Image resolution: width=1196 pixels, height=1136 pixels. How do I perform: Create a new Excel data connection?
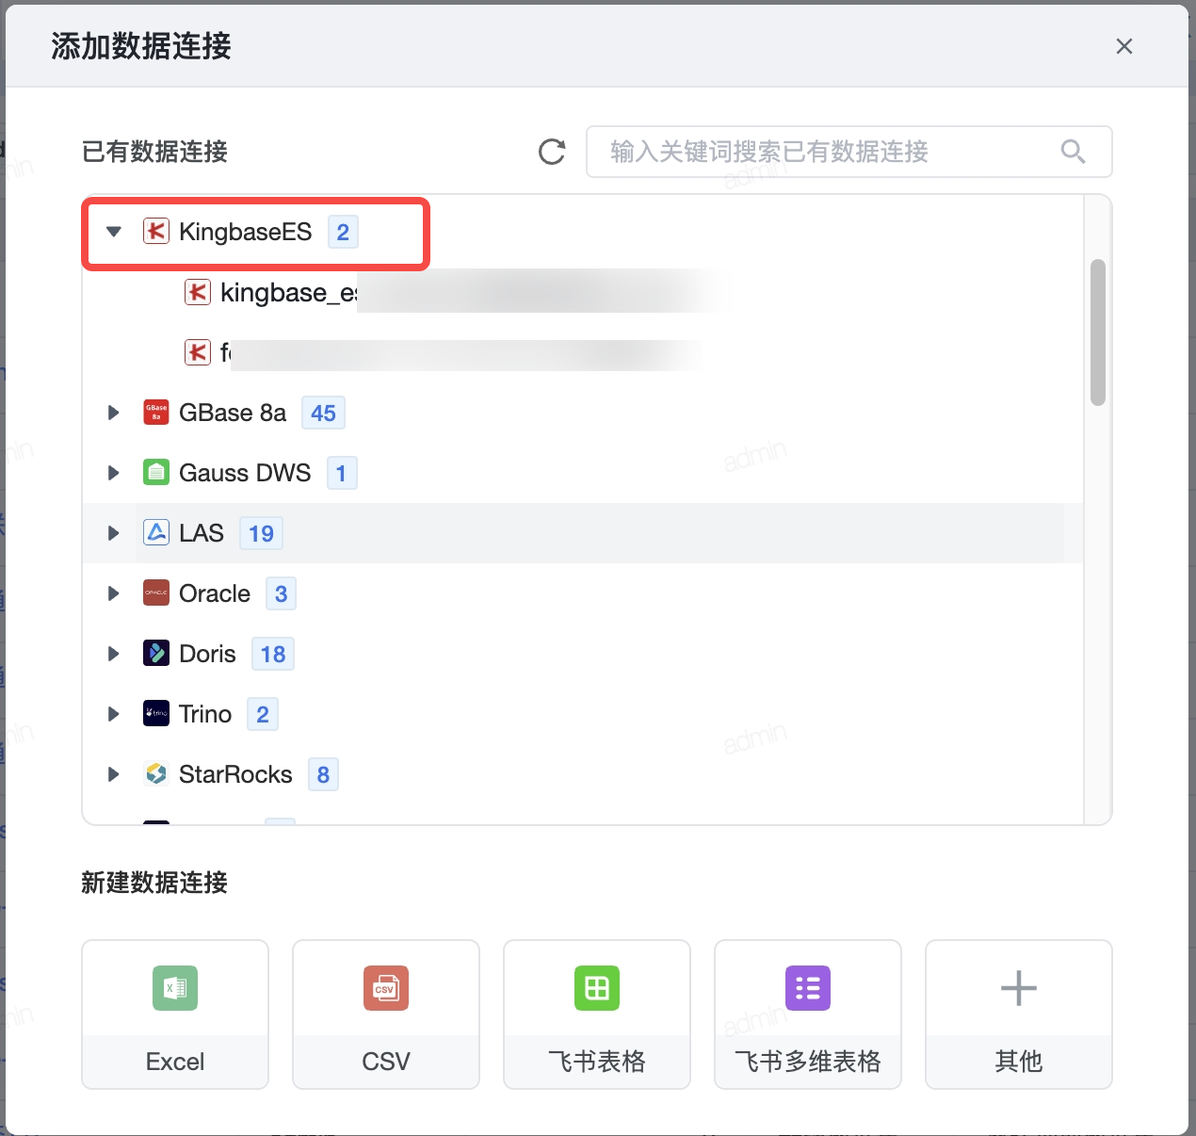coord(175,1014)
